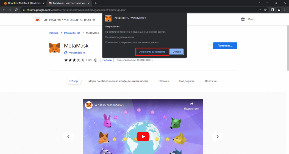Go to Расширения breadcrumb link

tap(72, 33)
